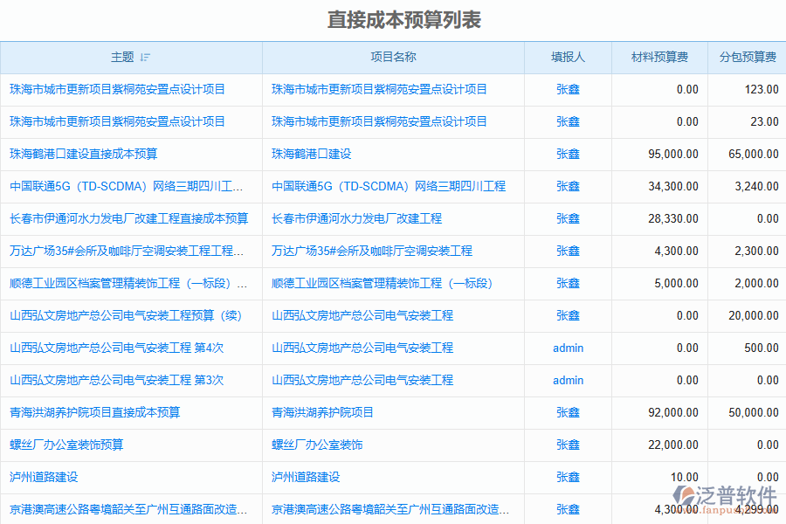Open subject 螺丝厂办公室装饰预算

click(x=66, y=445)
